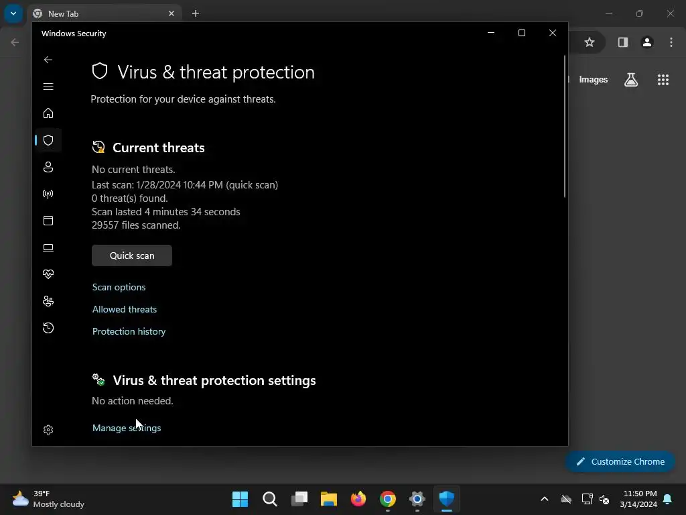Open weather widget showing 39°F

pyautogui.click(x=48, y=499)
